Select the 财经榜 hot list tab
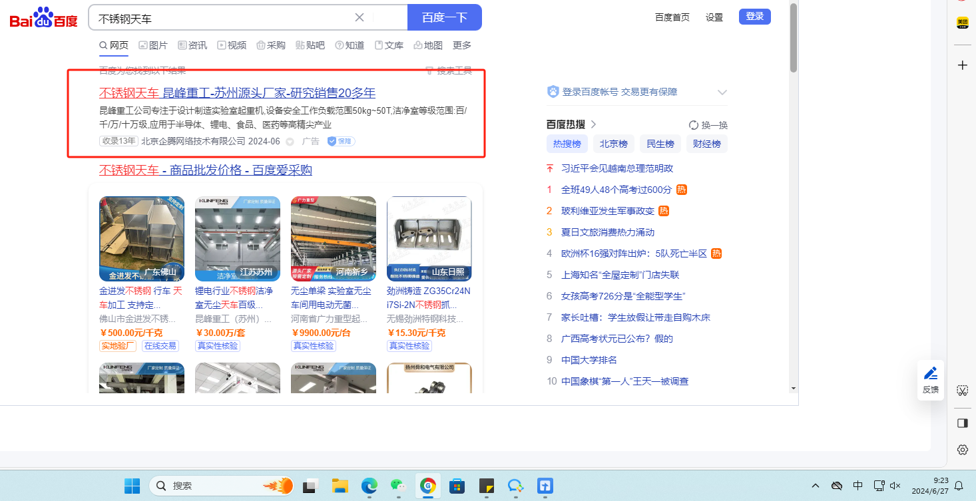 (x=707, y=144)
